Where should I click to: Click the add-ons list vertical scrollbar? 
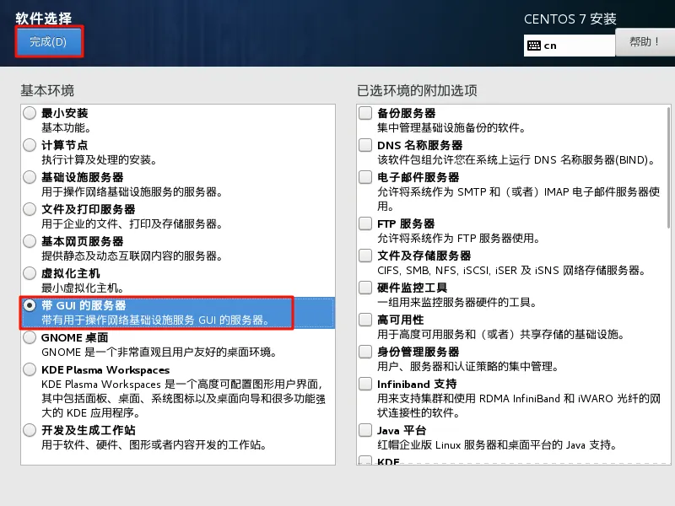[x=668, y=168]
